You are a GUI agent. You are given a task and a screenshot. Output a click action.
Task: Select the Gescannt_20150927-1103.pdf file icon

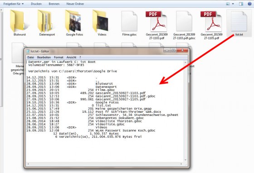tap(156, 21)
